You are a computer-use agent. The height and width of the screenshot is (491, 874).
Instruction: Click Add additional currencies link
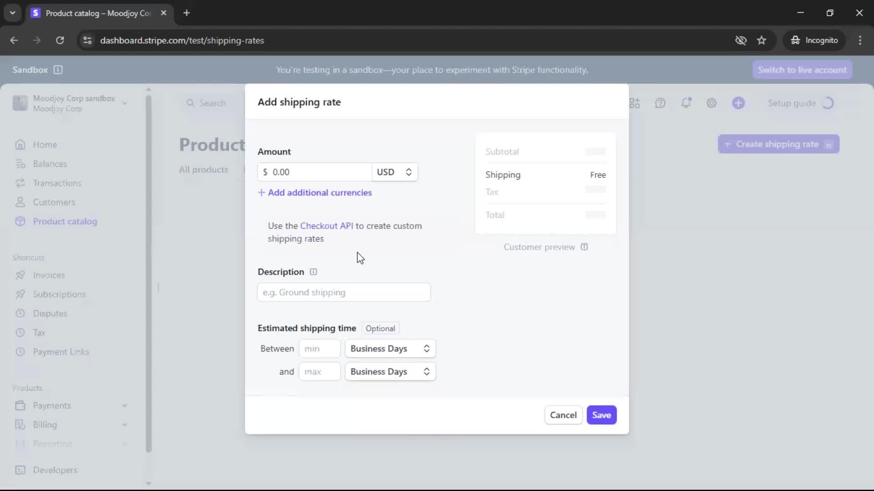pyautogui.click(x=315, y=192)
